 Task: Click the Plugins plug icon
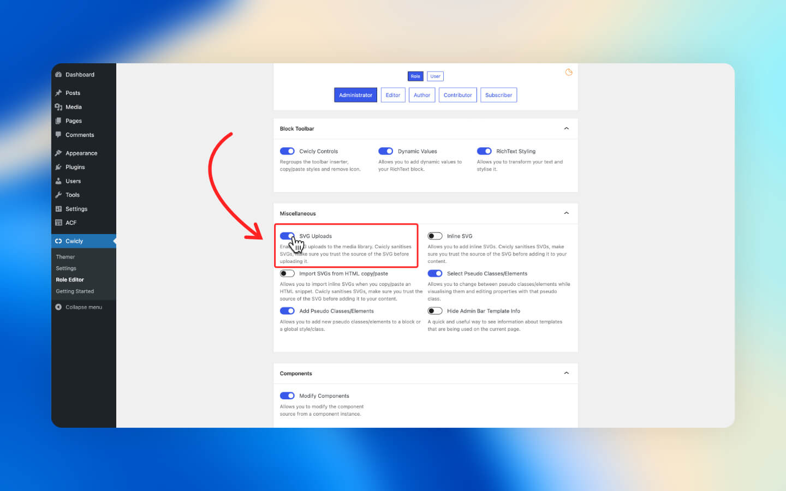(58, 167)
